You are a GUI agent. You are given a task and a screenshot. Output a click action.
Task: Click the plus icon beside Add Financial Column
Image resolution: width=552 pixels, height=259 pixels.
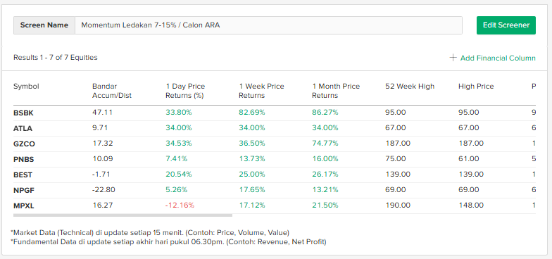click(x=453, y=58)
